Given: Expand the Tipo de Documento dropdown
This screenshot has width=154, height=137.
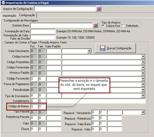Looking at the screenshot, I should point(143,95).
